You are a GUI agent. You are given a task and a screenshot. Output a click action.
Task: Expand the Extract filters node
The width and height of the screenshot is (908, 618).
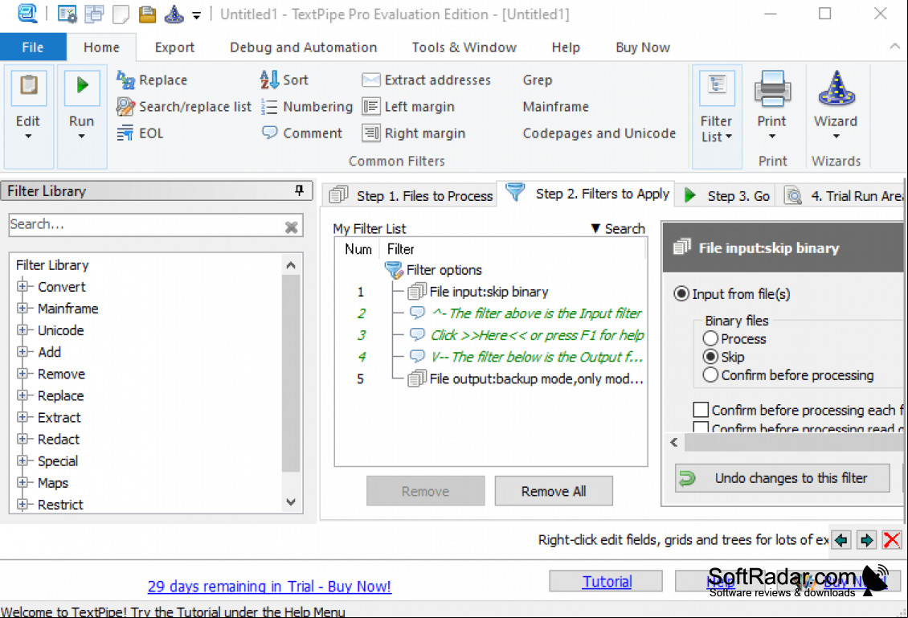[22, 417]
